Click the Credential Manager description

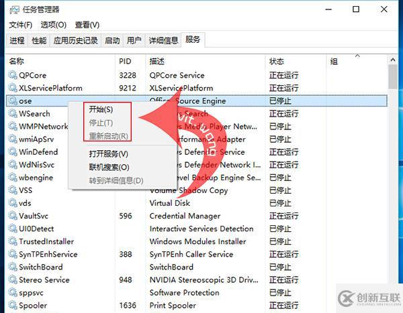click(185, 216)
